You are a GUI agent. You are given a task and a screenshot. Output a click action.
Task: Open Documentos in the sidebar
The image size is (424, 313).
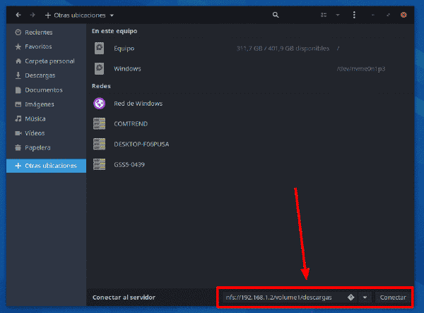(46, 90)
